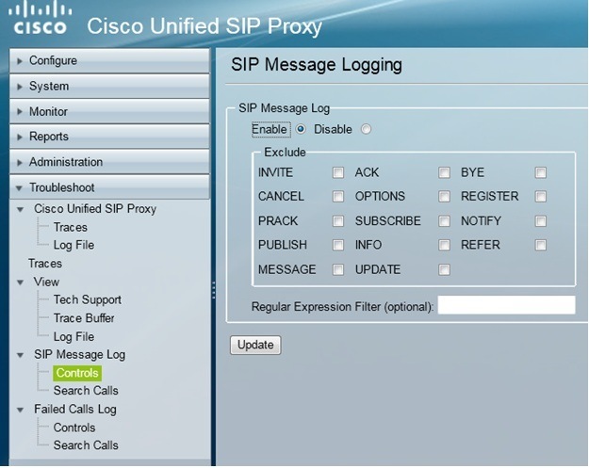Collapse the Cisco Unified SIP Proxy tree node
This screenshot has width=589, height=468.
21,209
